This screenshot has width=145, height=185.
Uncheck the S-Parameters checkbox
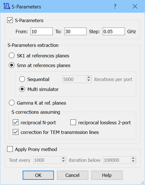coord(10,20)
